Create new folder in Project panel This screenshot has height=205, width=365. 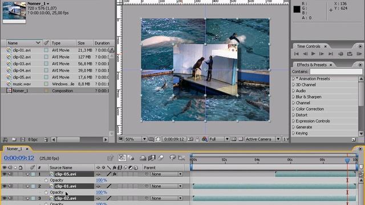(14, 140)
